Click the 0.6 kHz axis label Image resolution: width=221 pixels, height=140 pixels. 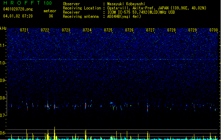point(3,133)
